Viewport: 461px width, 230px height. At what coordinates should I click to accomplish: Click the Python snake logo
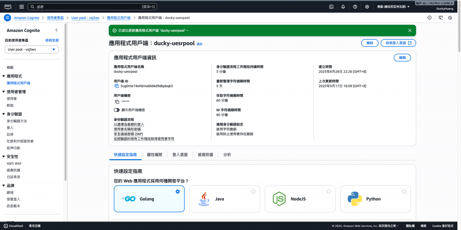click(x=355, y=199)
